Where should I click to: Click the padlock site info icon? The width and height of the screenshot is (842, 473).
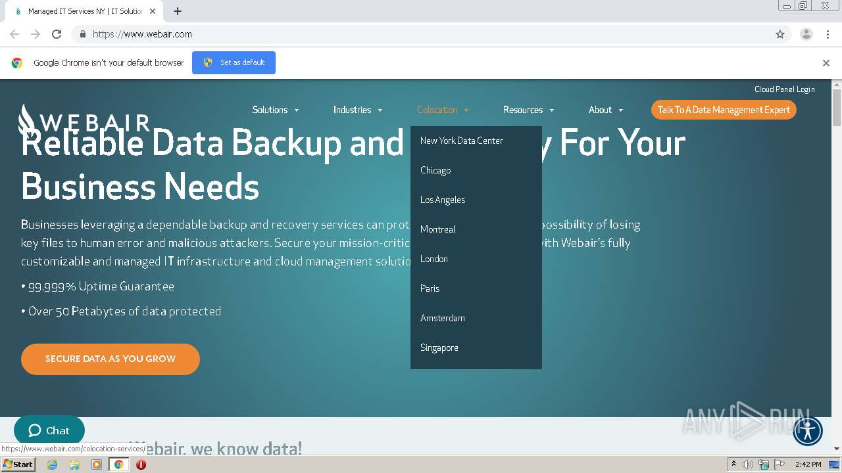82,34
